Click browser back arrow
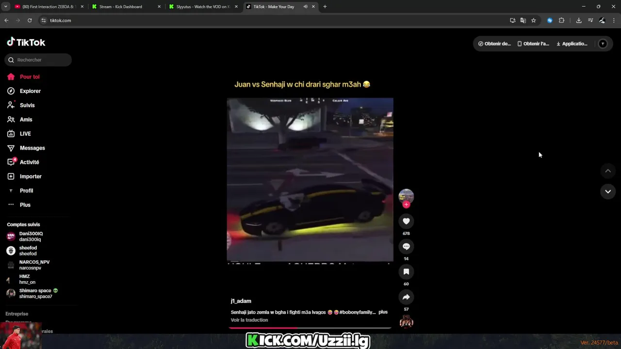 (x=6, y=20)
